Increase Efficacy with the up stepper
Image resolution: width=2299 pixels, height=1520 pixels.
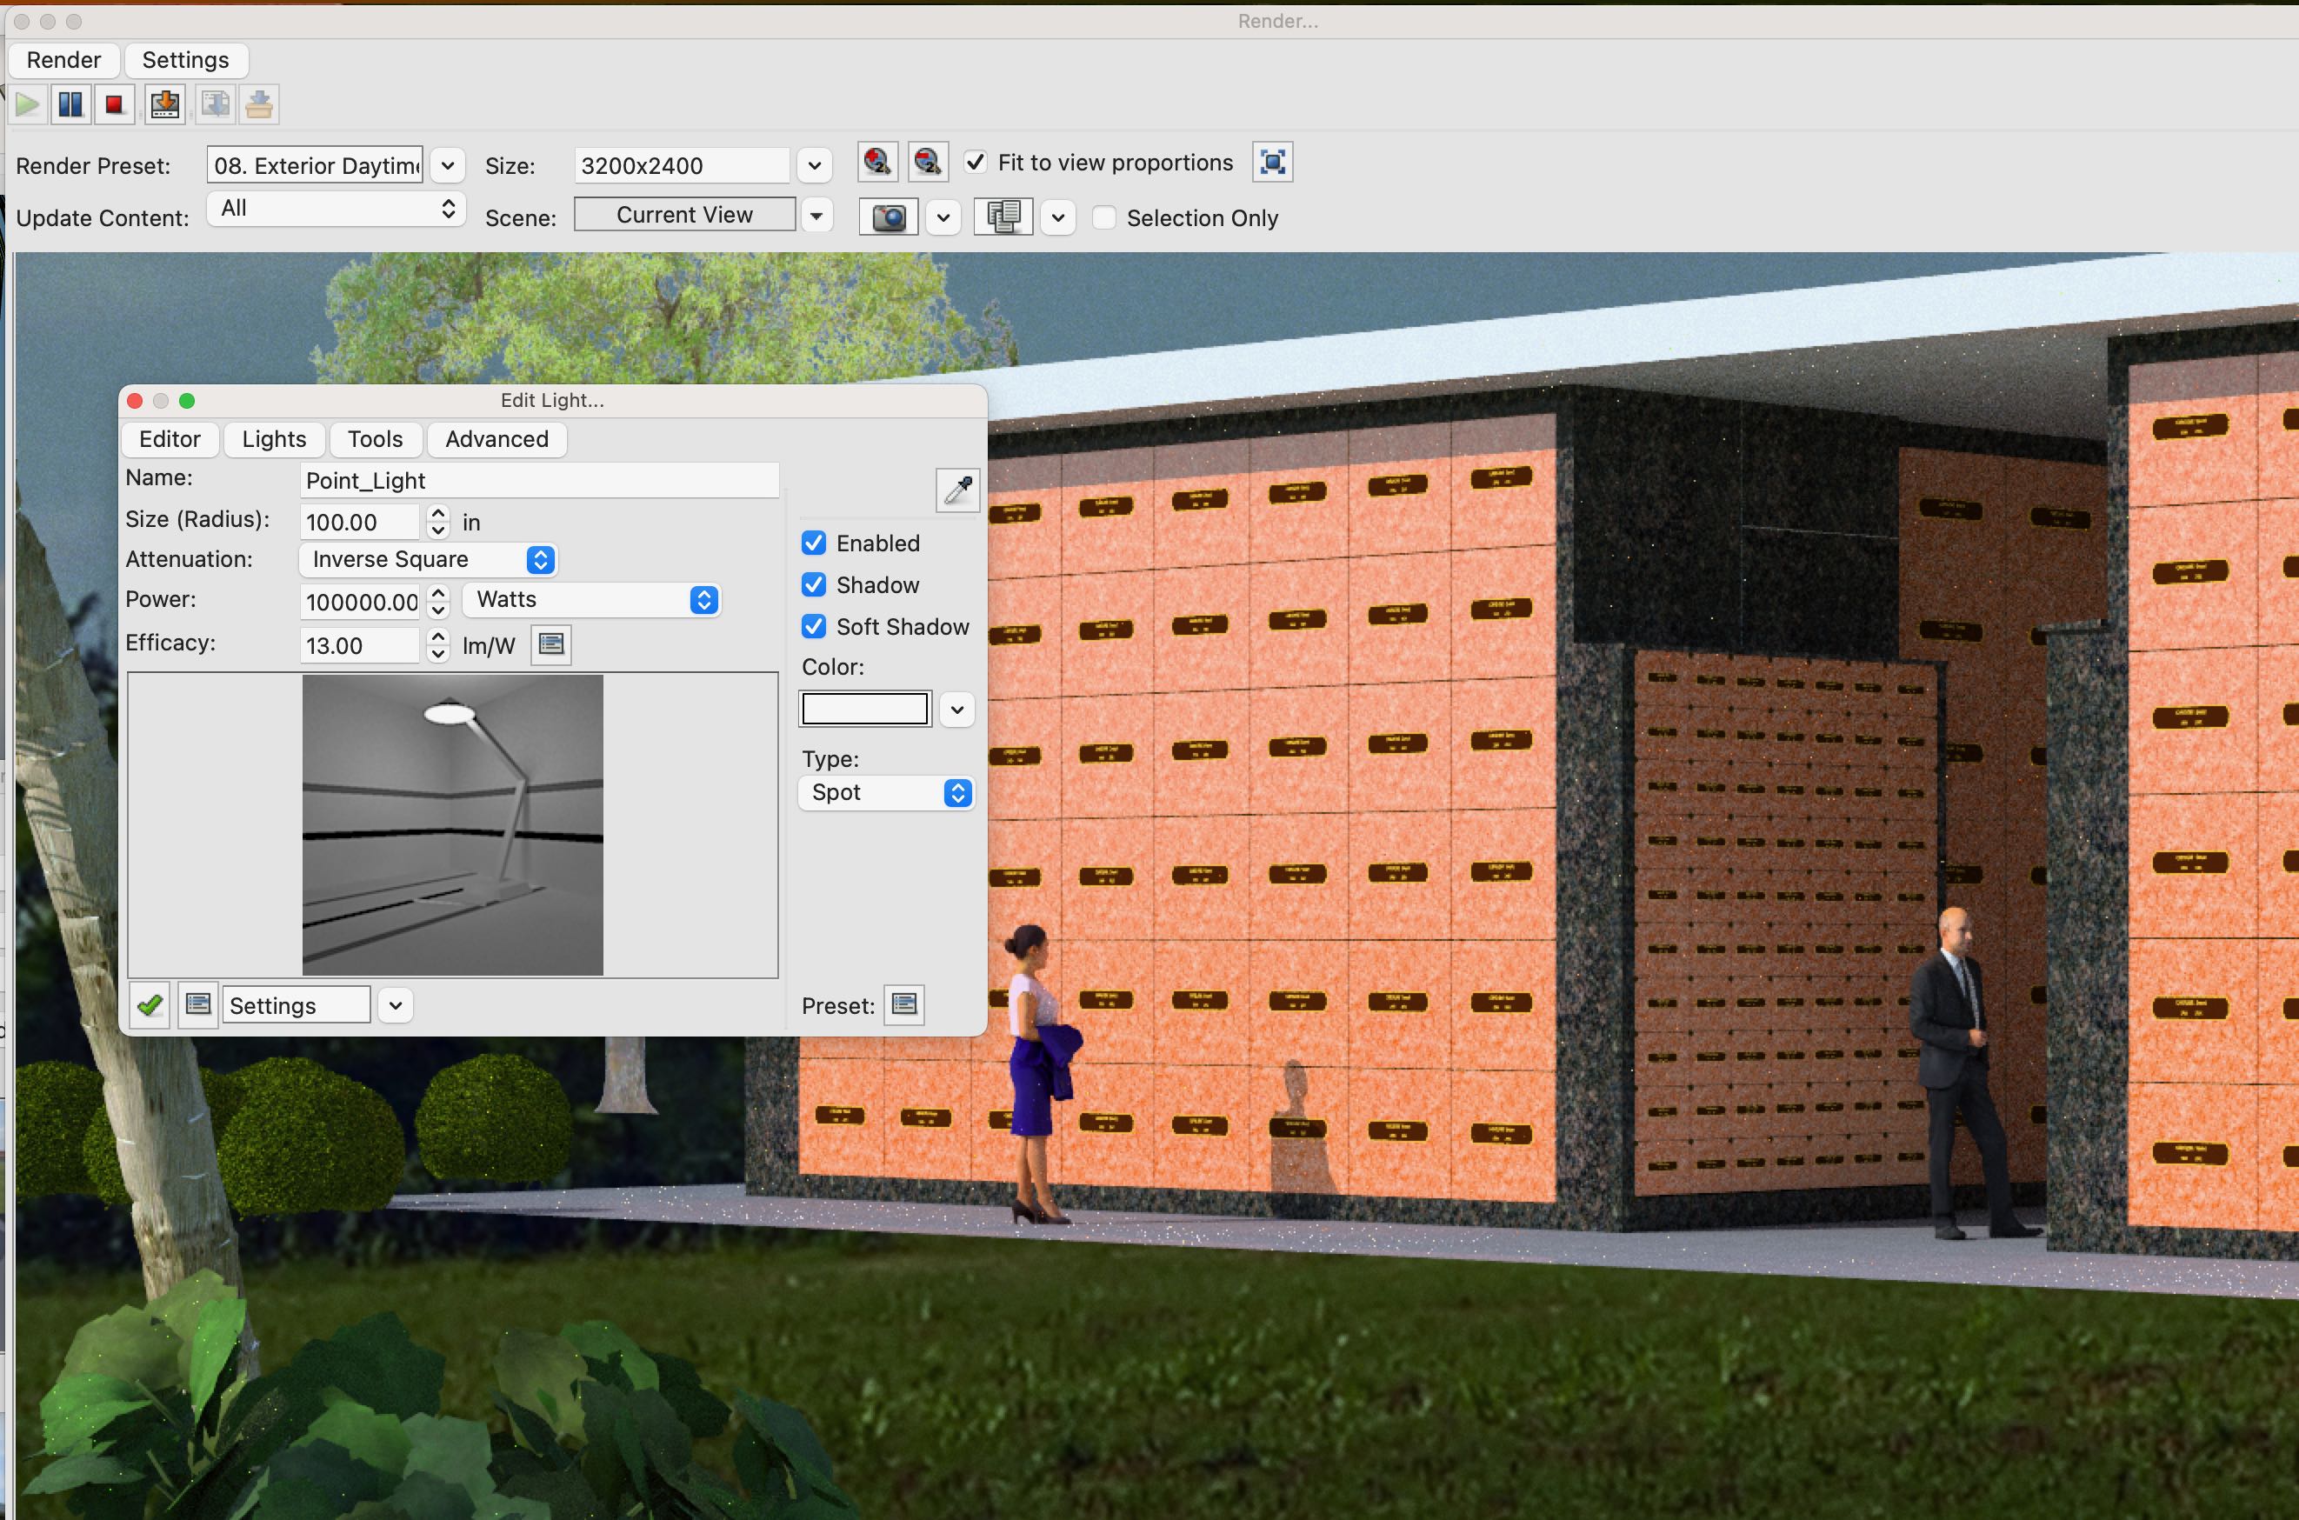point(438,636)
